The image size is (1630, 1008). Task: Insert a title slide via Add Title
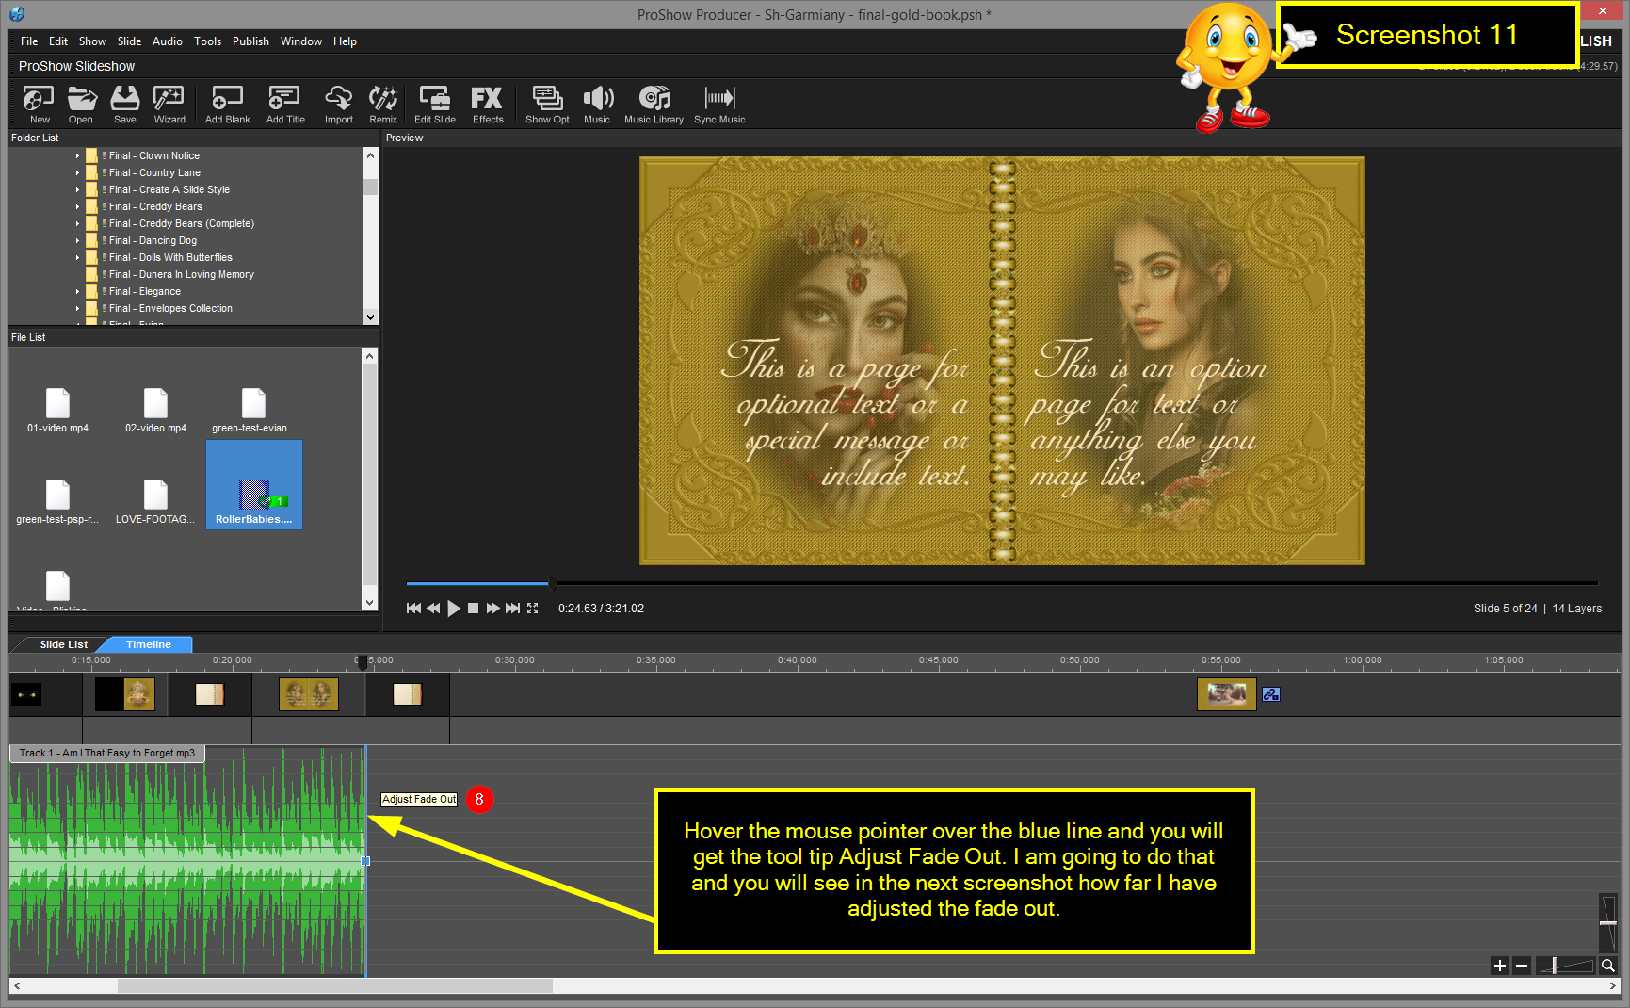click(x=285, y=104)
